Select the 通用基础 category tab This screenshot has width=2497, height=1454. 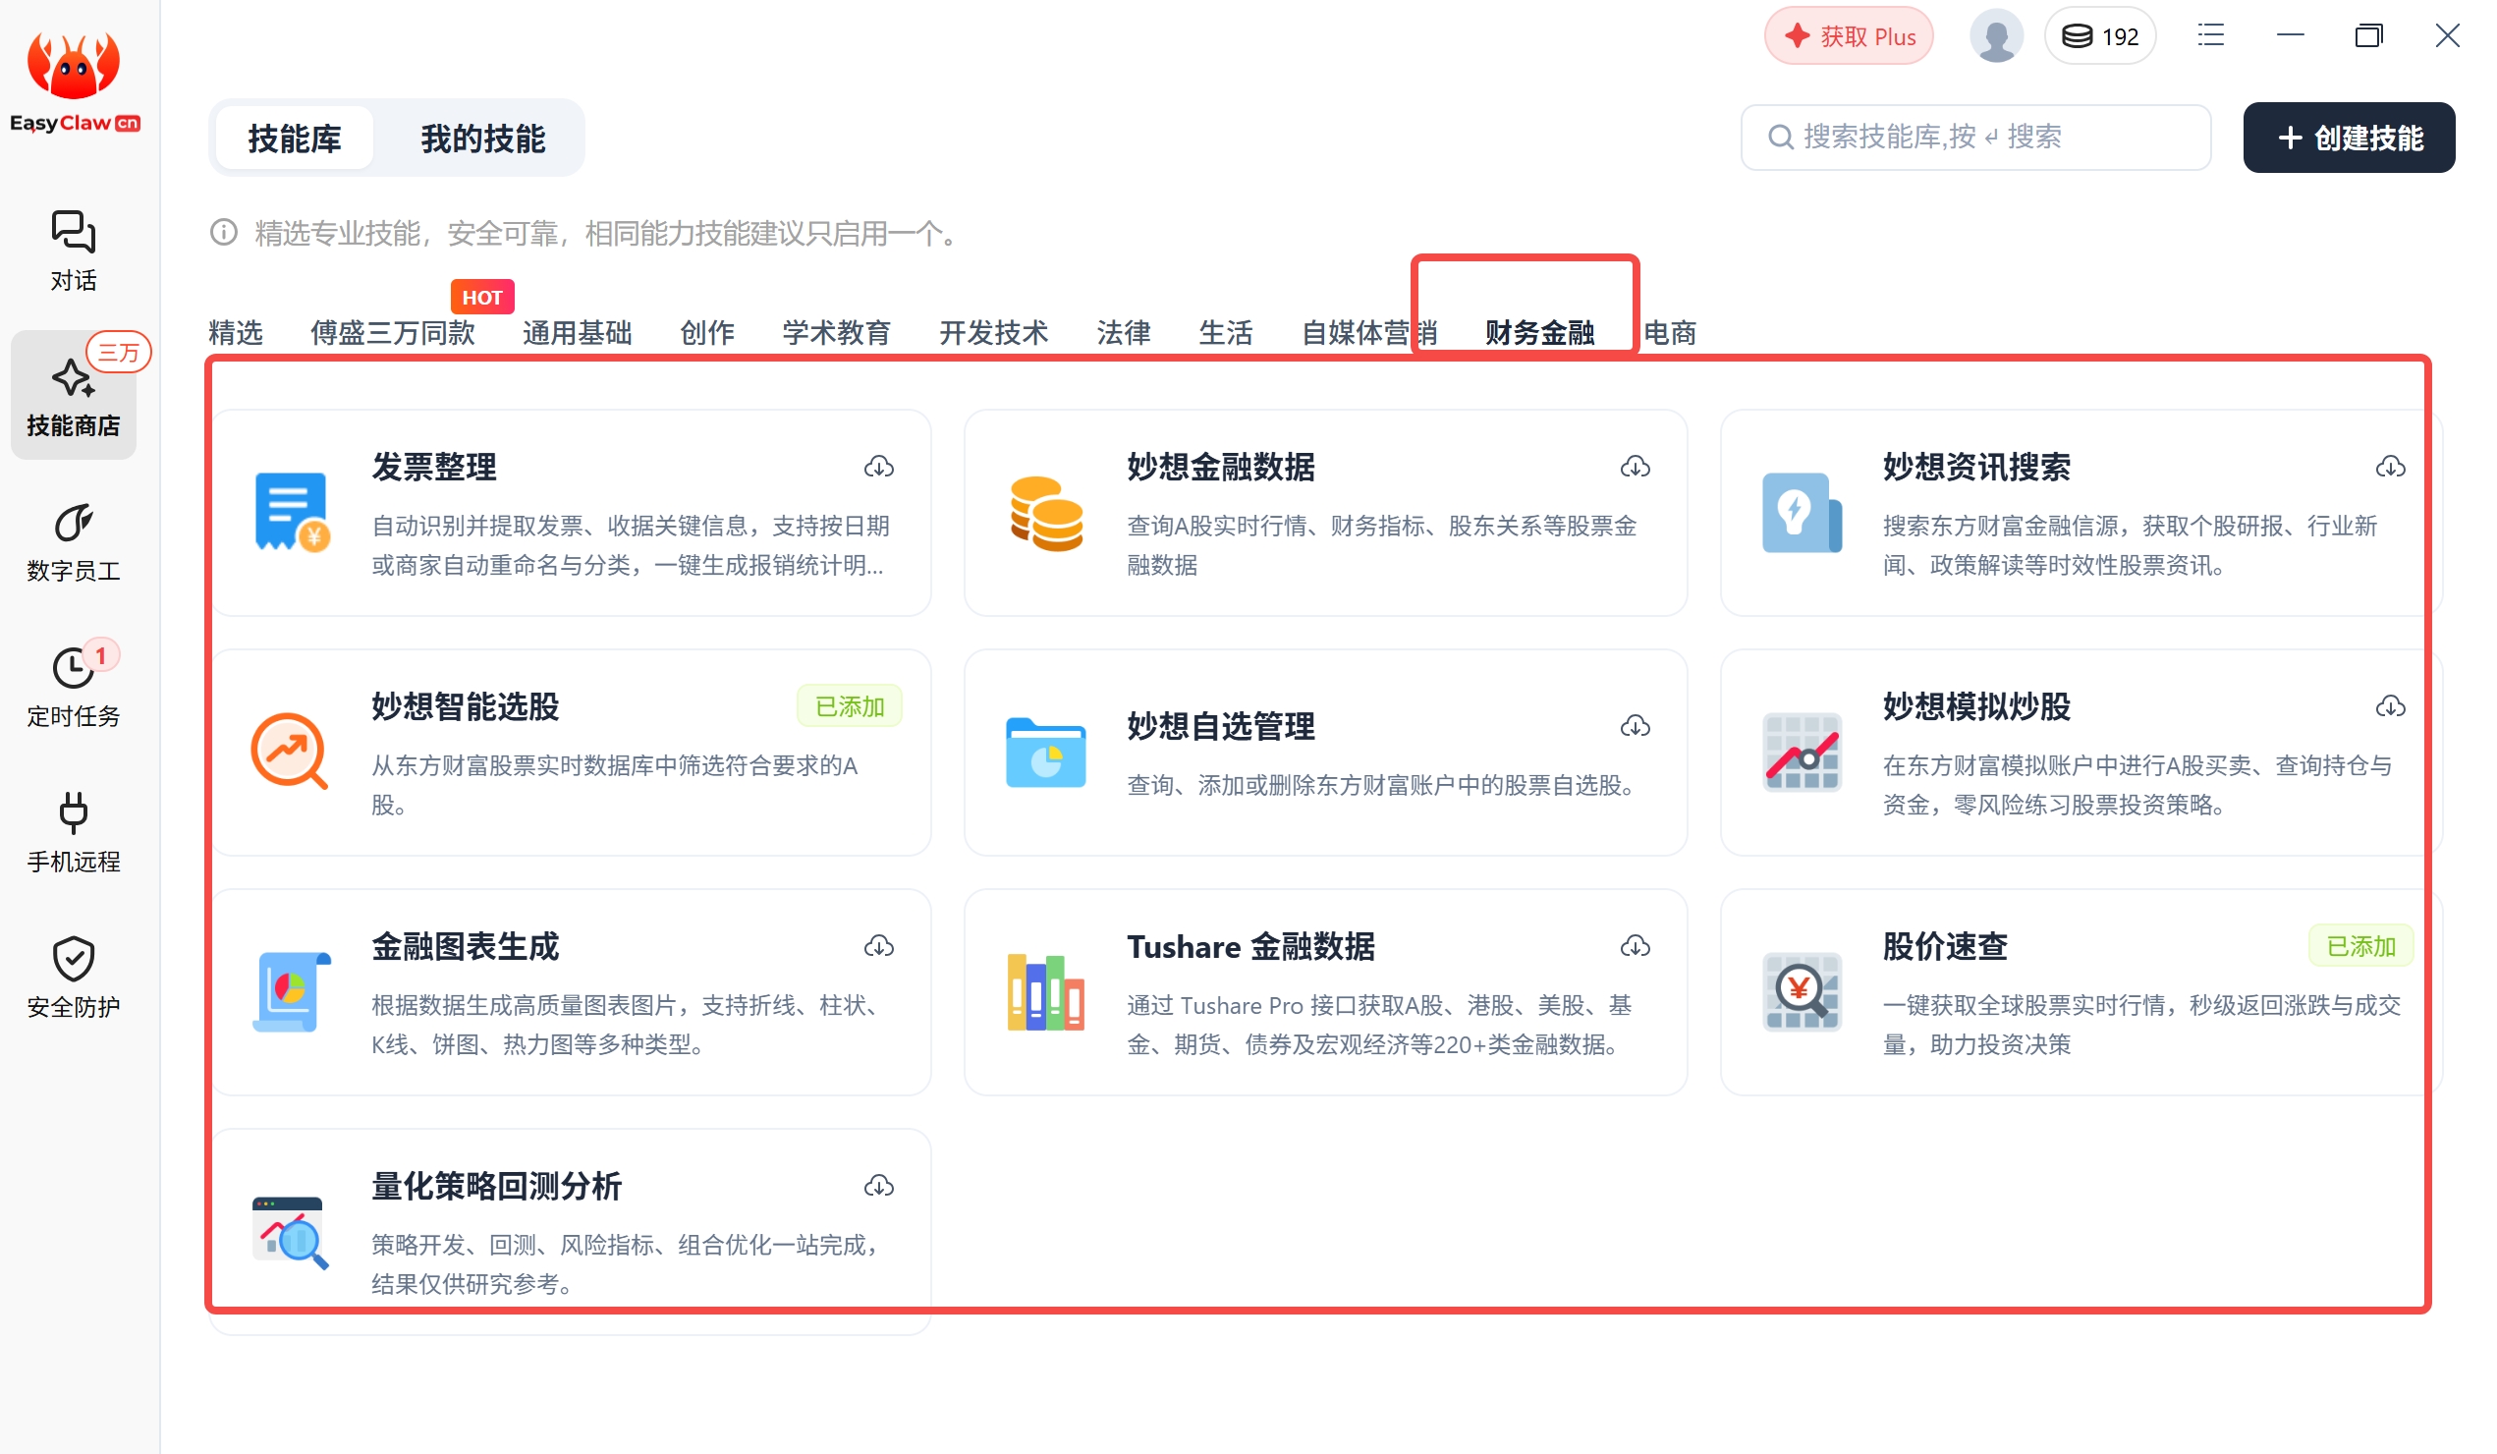577,333
